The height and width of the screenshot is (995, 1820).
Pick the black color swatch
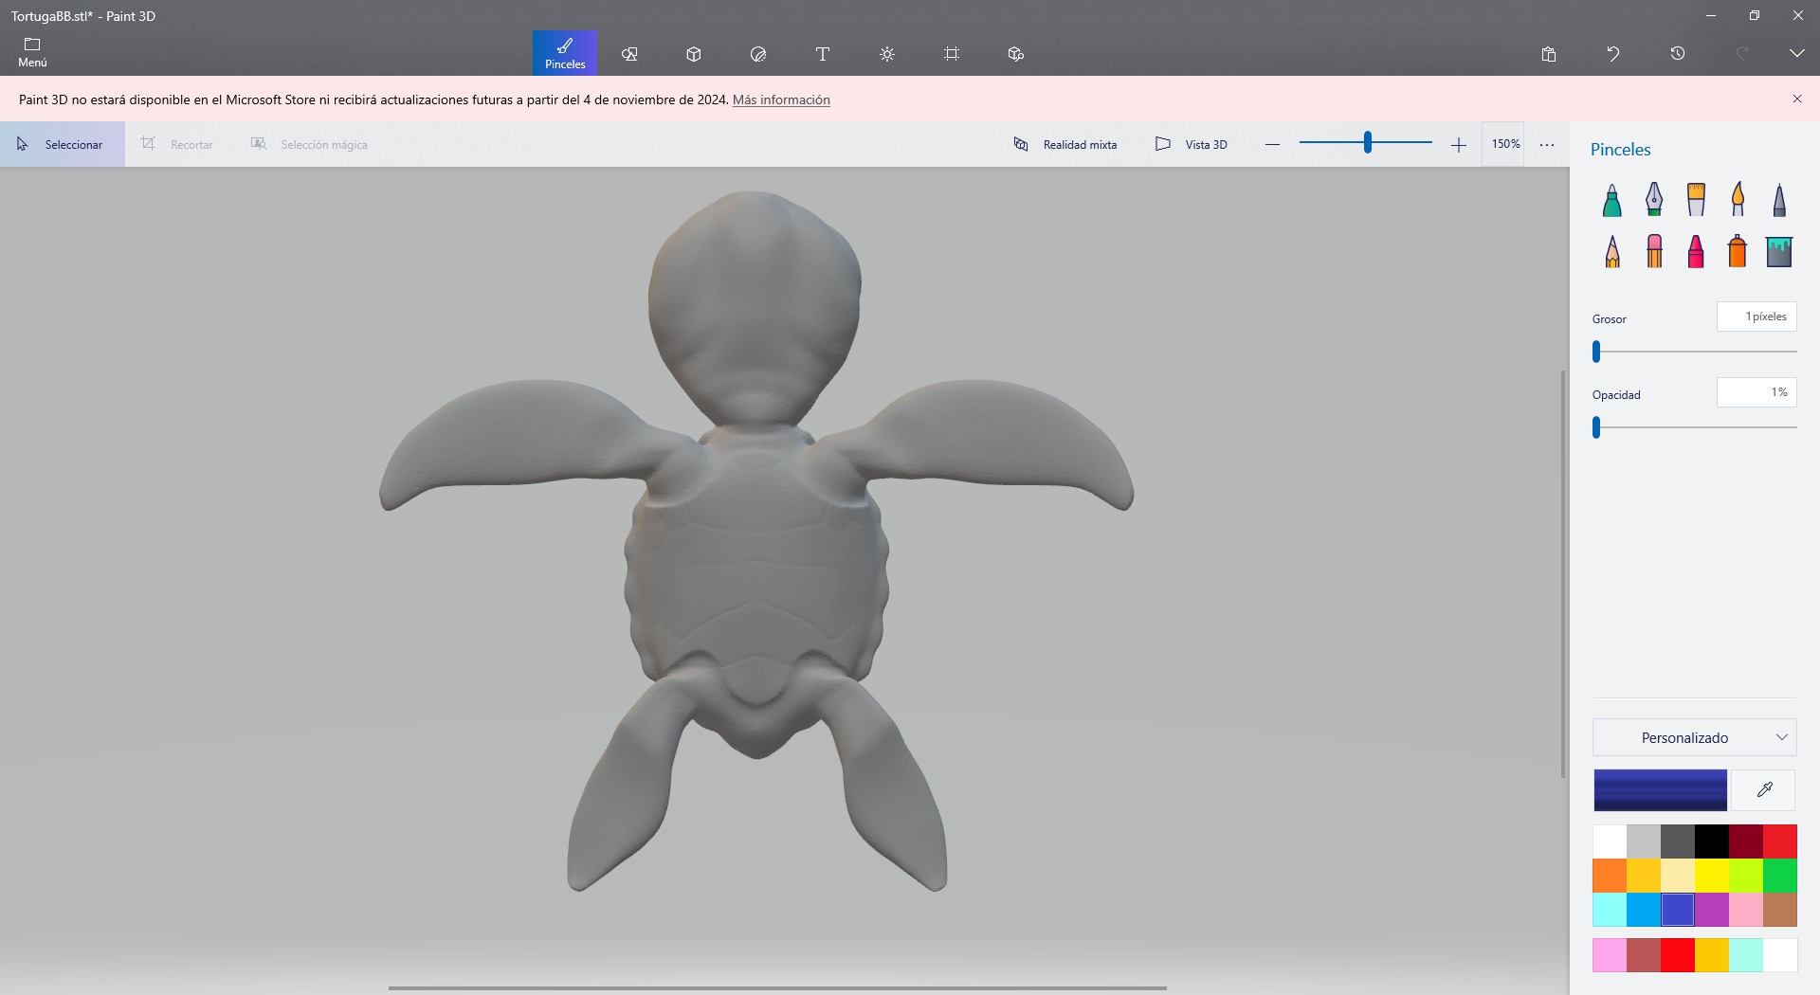[x=1712, y=841]
